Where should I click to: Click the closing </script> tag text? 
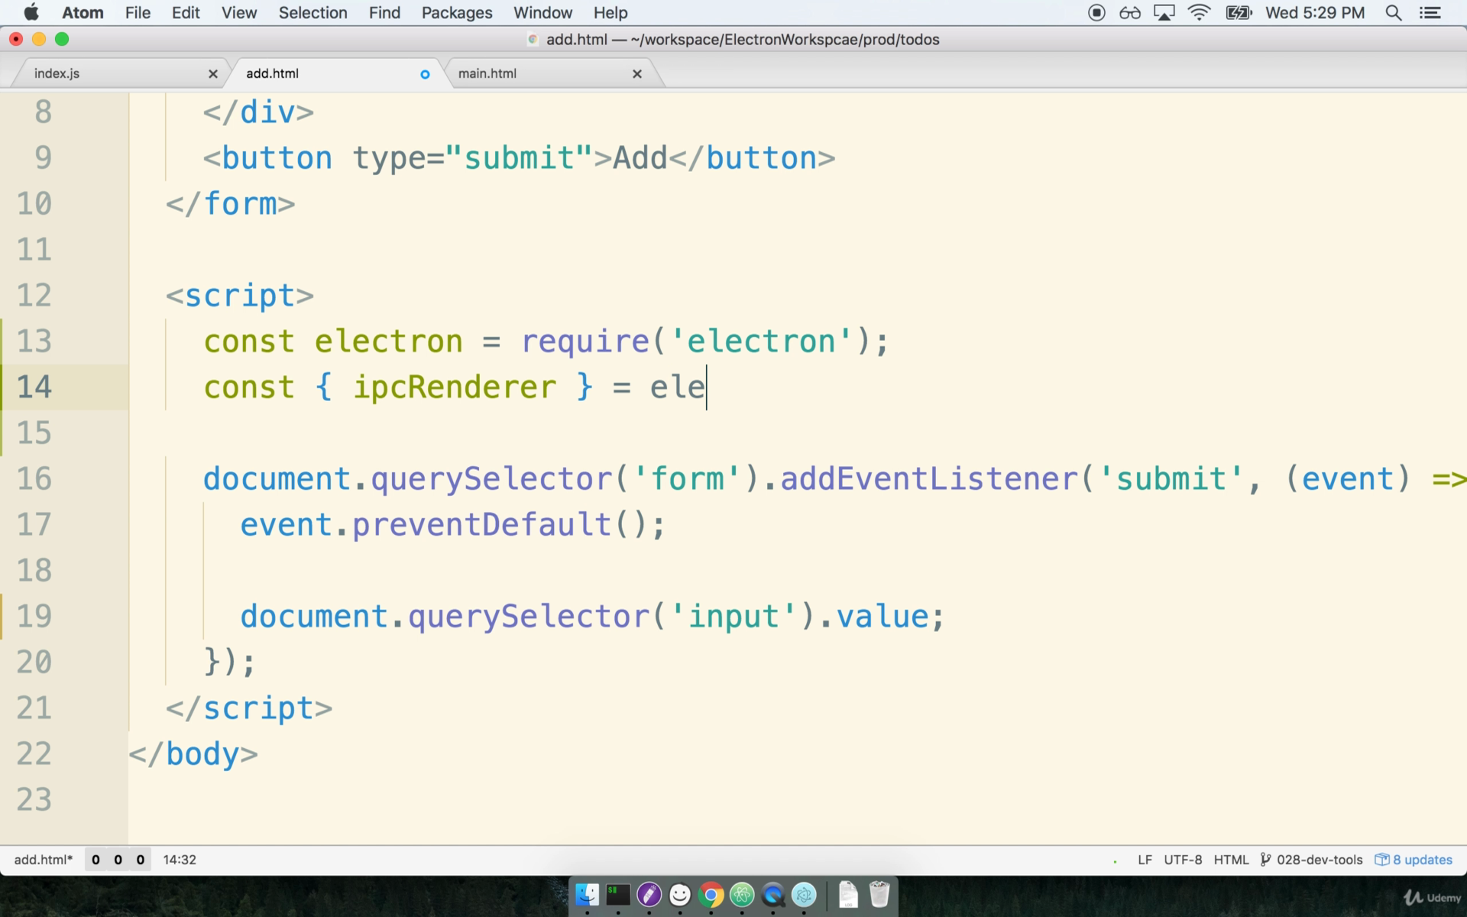pos(249,708)
